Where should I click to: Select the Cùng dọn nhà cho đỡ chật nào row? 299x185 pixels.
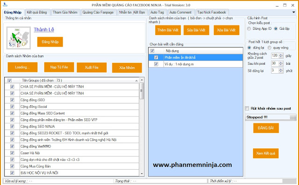tap(72, 159)
